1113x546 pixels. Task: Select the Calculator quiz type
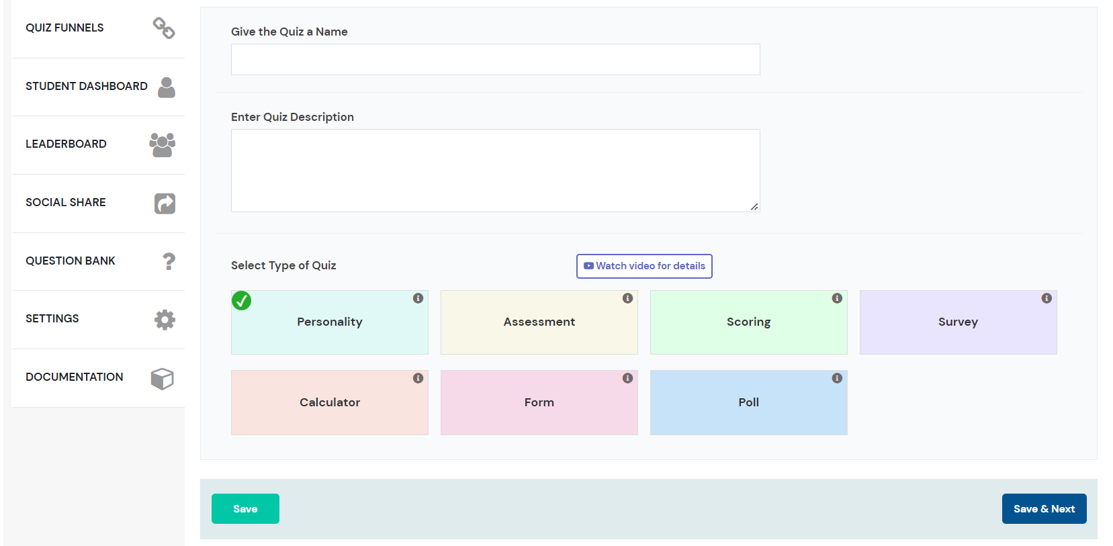[329, 402]
